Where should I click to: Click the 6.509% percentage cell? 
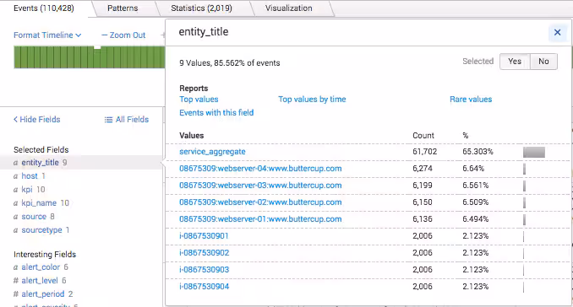click(476, 202)
